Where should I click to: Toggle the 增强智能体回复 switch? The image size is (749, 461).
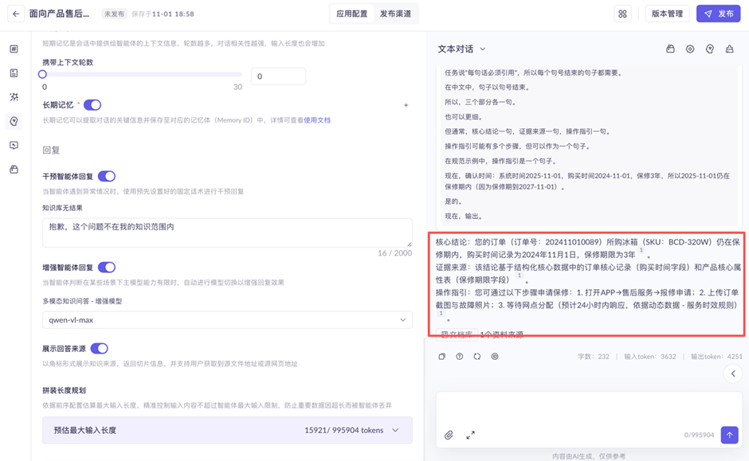pyautogui.click(x=107, y=268)
